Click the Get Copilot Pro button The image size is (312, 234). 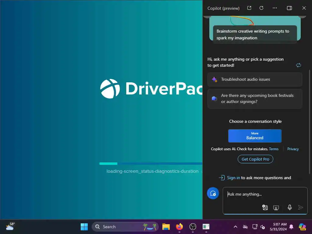point(255,159)
